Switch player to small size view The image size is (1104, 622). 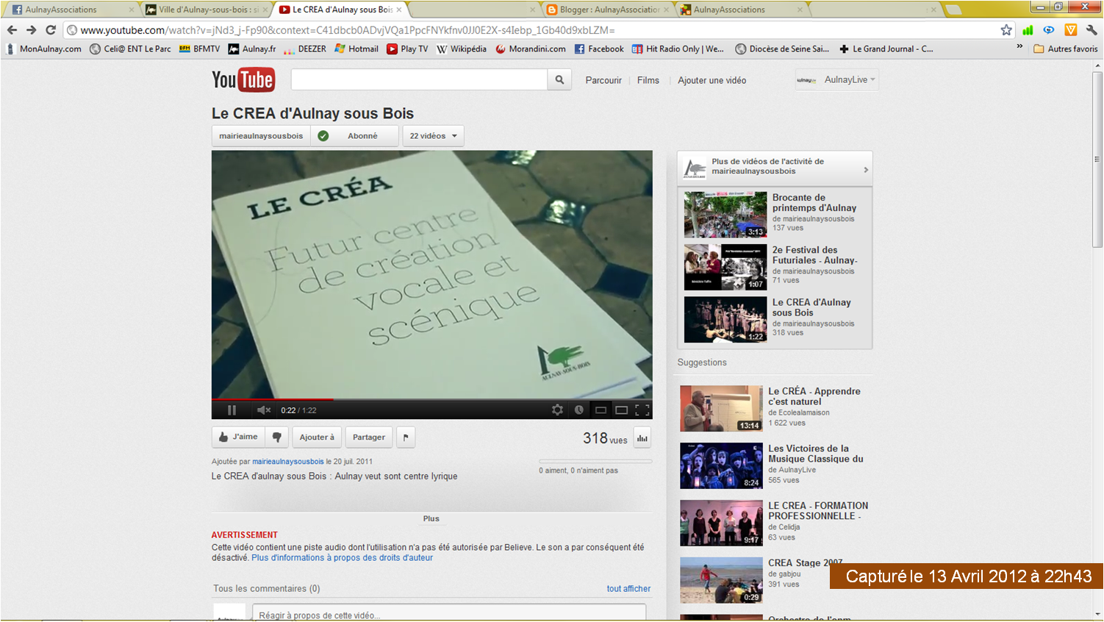coord(601,410)
